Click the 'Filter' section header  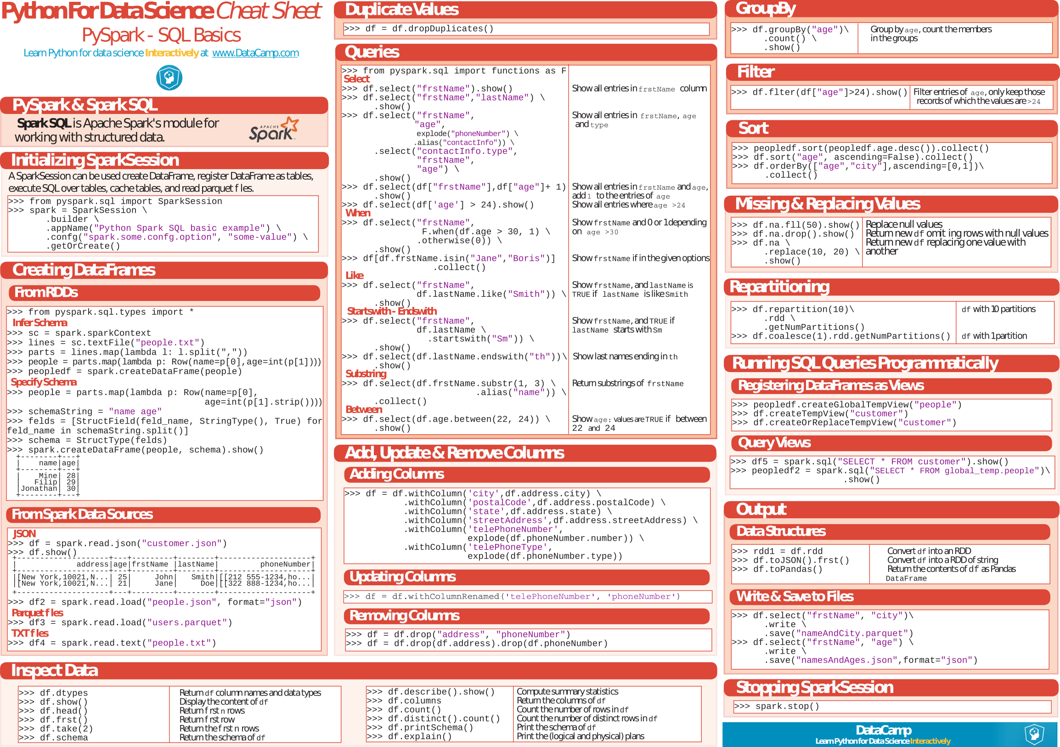(892, 72)
